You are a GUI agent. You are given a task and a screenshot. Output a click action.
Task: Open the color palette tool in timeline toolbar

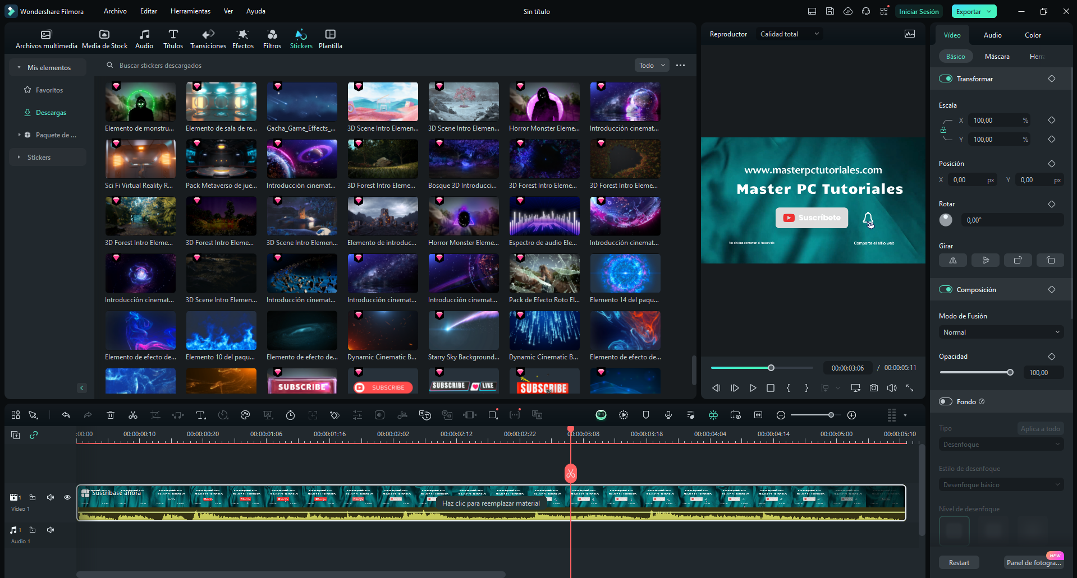pyautogui.click(x=245, y=415)
